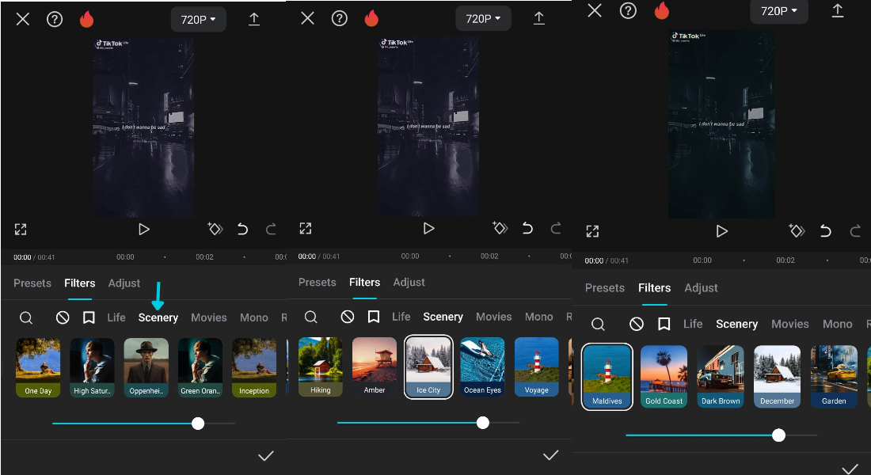Select Scenery category marked by the arrow
871x475 pixels.
158,317
